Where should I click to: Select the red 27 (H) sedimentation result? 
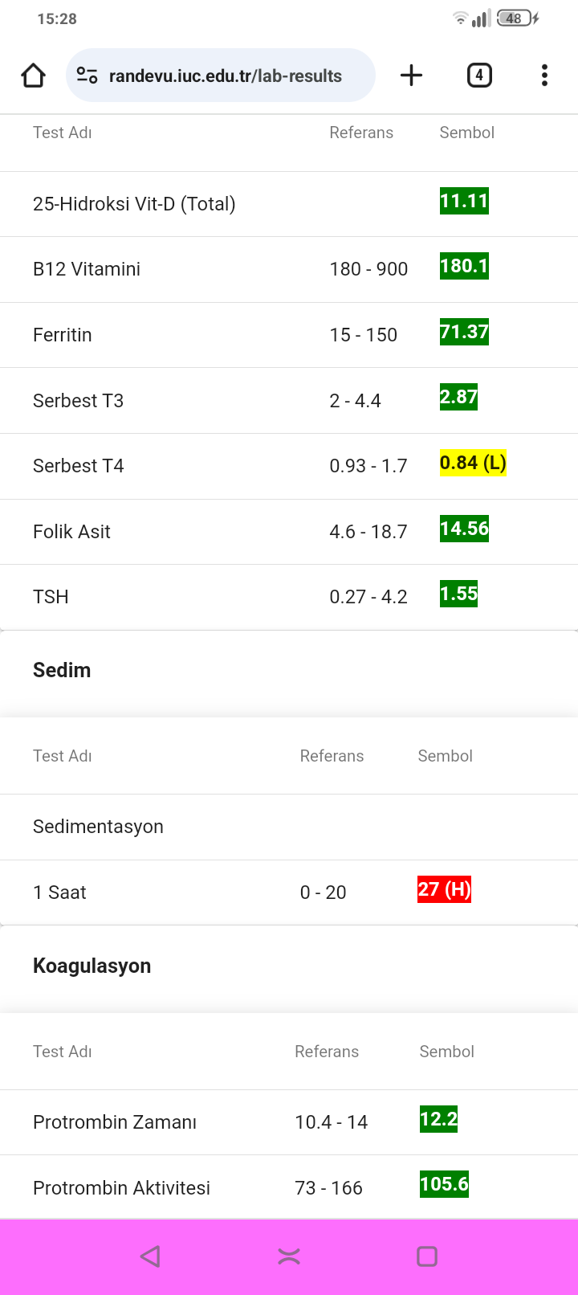[444, 889]
